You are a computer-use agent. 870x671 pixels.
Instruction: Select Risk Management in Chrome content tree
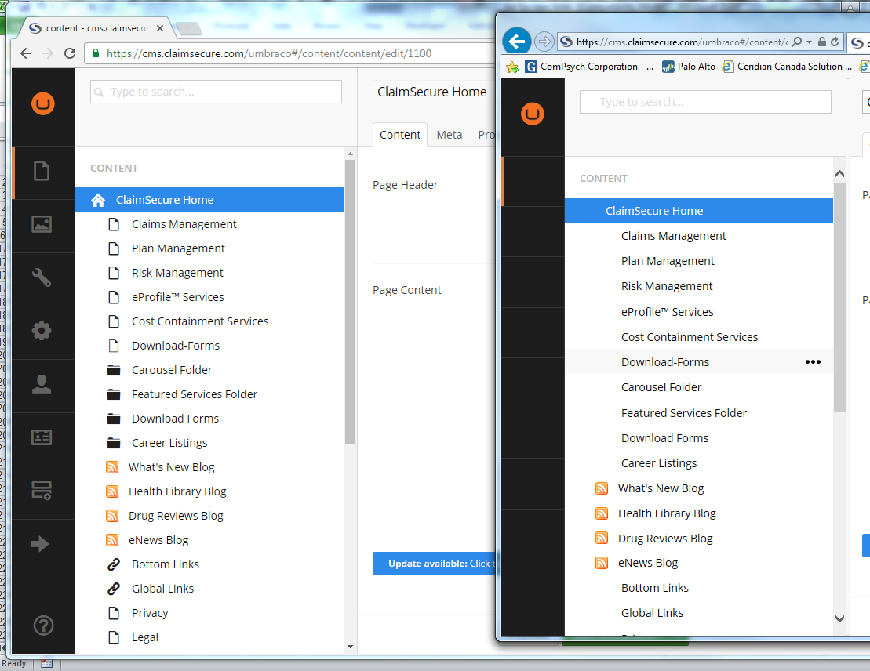(177, 273)
